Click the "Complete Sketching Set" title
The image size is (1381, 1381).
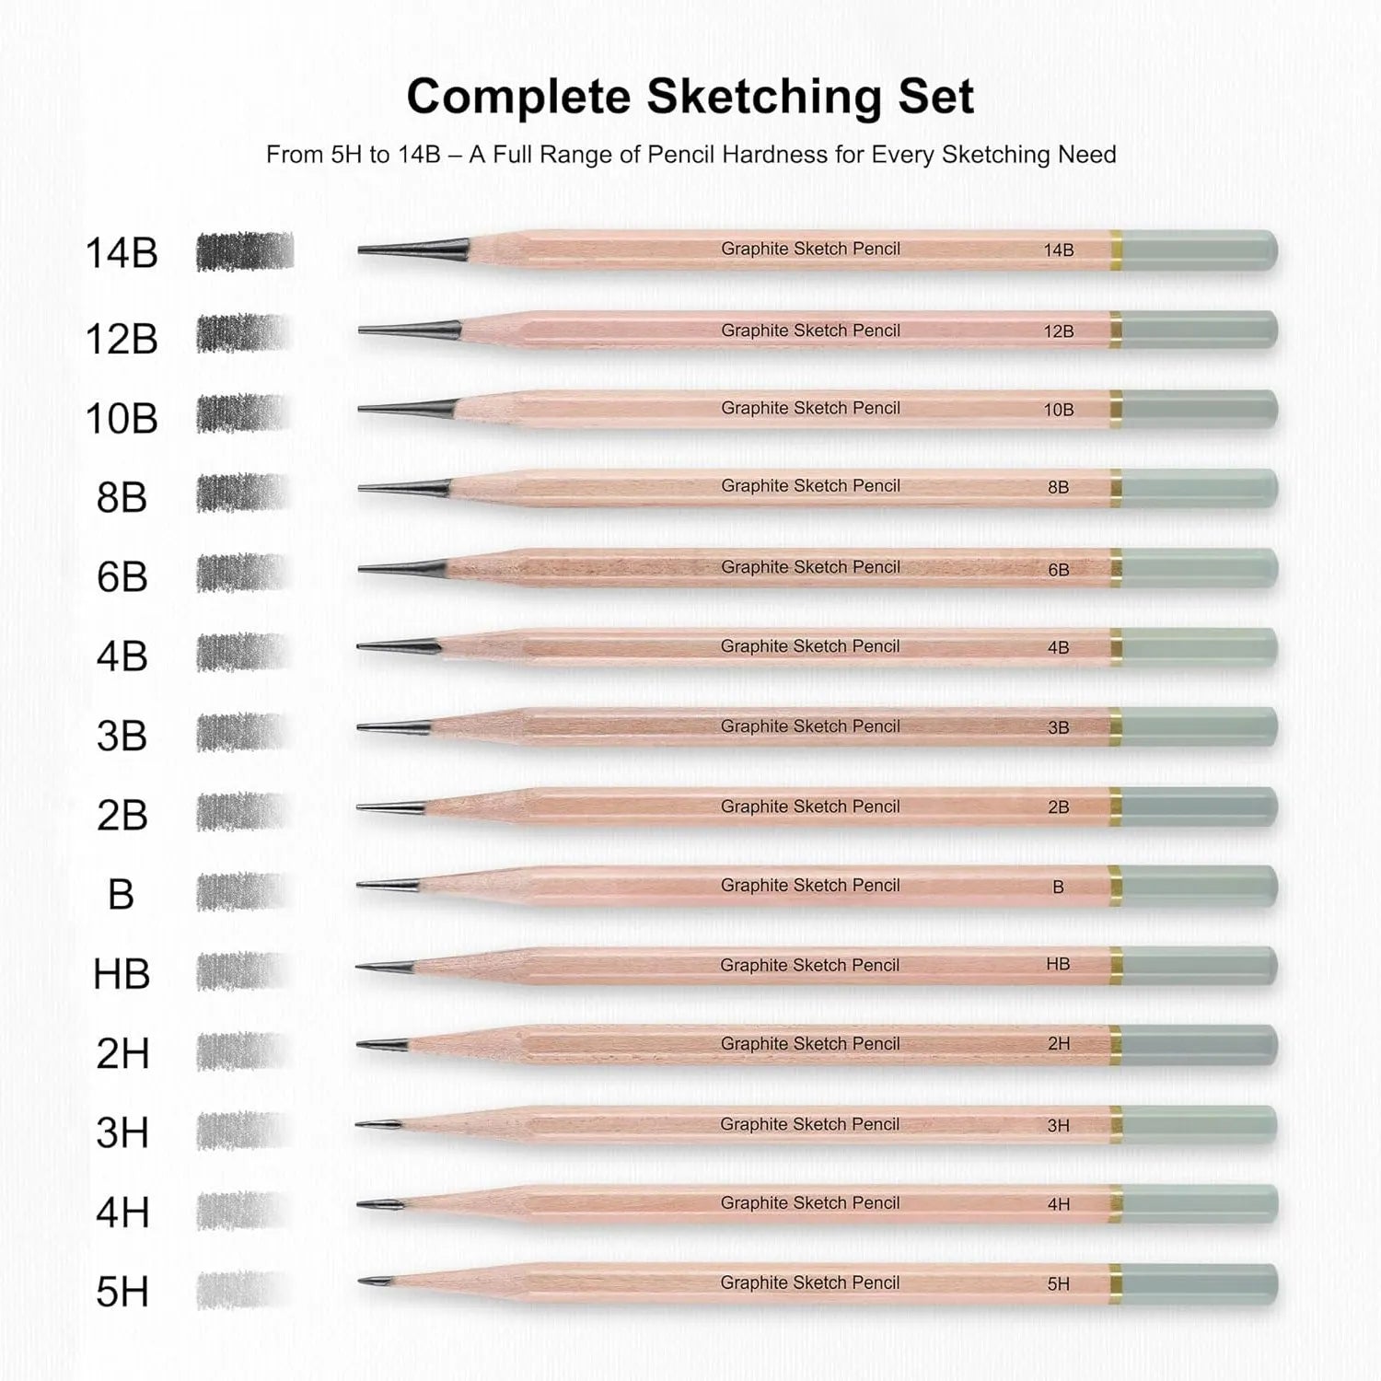[690, 97]
